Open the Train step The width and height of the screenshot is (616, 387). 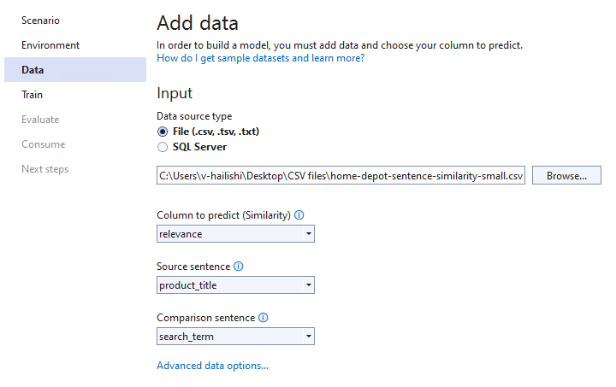(32, 95)
